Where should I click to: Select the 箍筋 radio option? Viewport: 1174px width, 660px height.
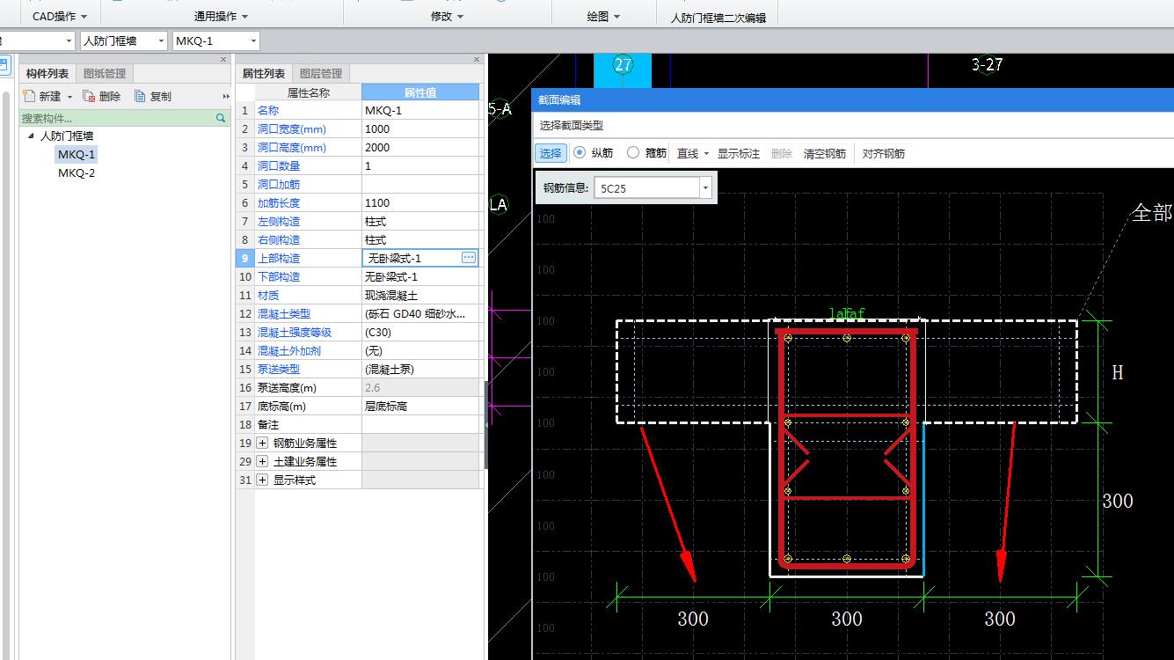click(633, 152)
